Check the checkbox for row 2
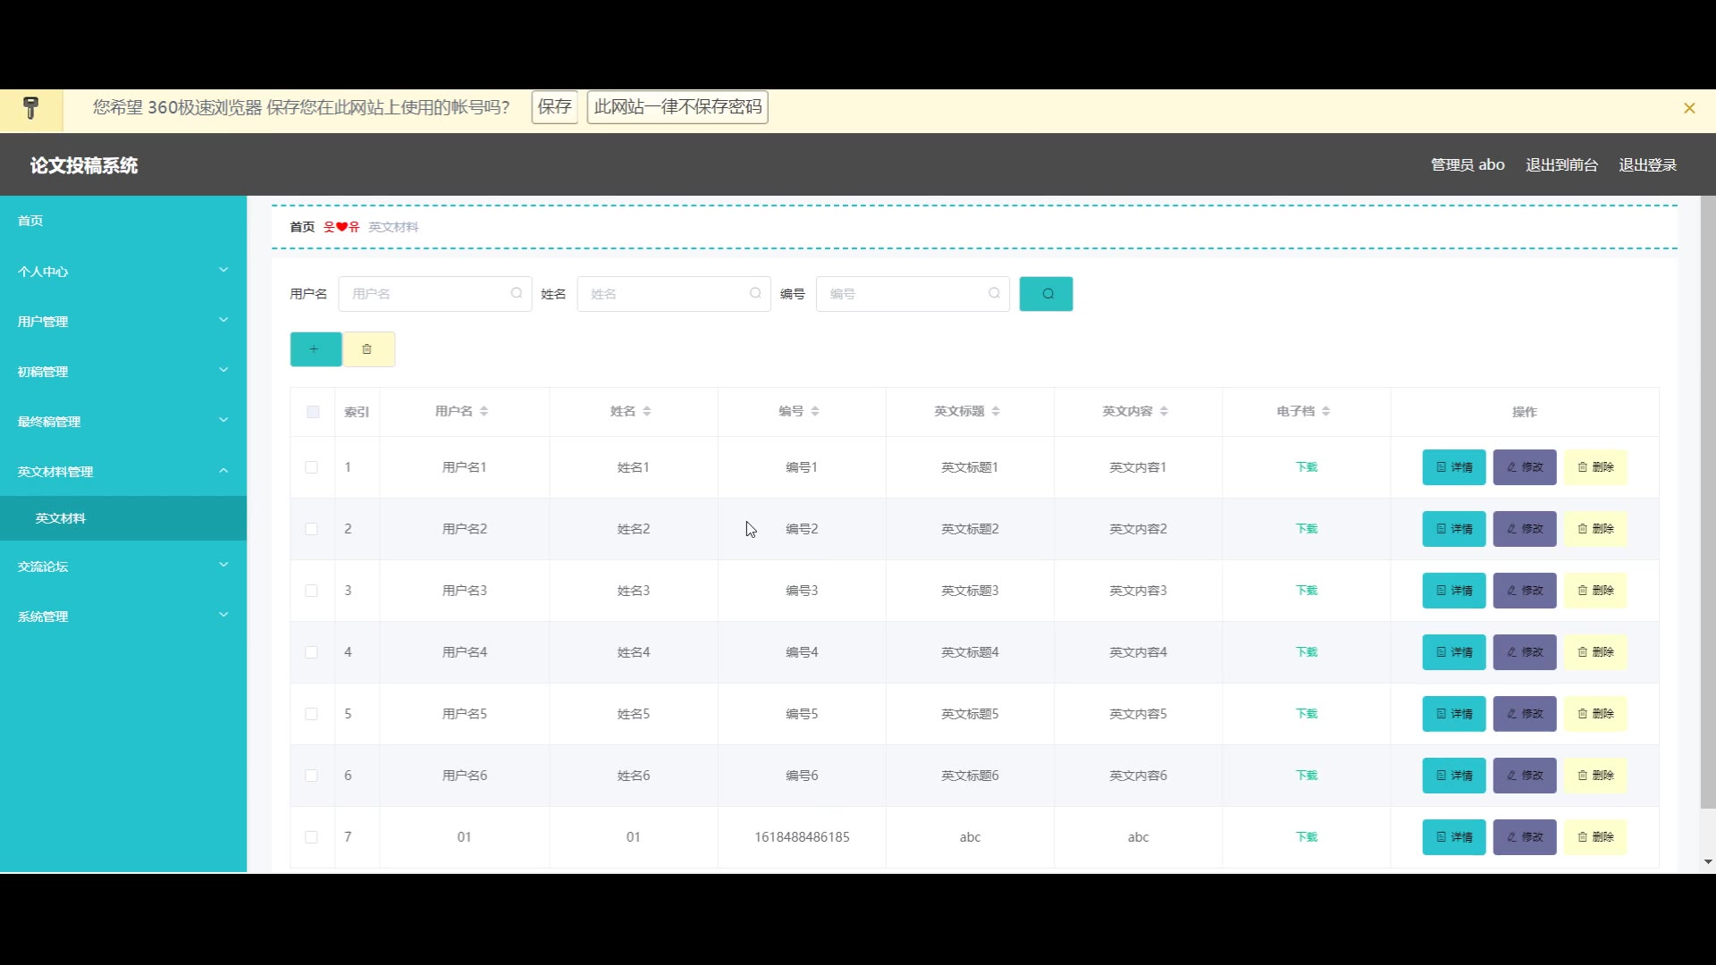Image resolution: width=1716 pixels, height=965 pixels. (x=311, y=529)
